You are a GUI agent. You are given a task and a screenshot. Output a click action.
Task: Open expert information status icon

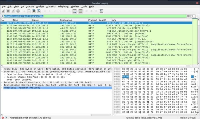point(3,118)
